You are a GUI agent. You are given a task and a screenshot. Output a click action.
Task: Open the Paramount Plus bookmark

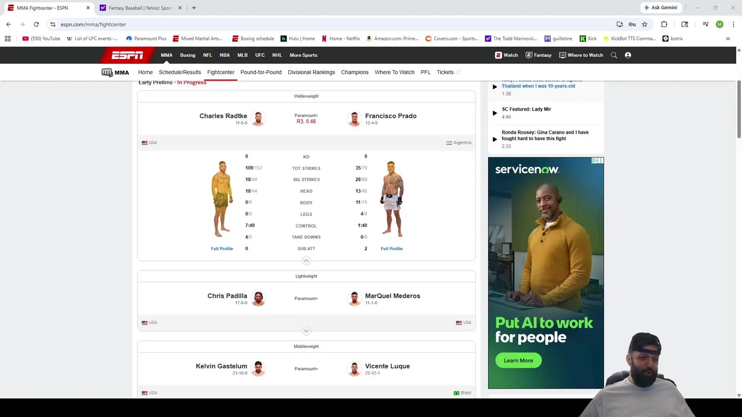(146, 39)
